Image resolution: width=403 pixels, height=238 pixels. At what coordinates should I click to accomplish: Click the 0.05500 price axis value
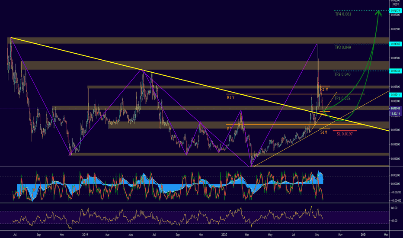[395, 29]
